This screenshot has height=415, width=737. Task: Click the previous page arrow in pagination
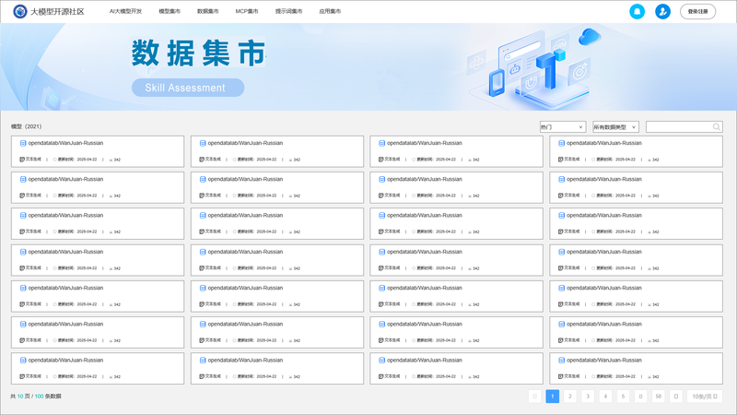click(x=535, y=397)
